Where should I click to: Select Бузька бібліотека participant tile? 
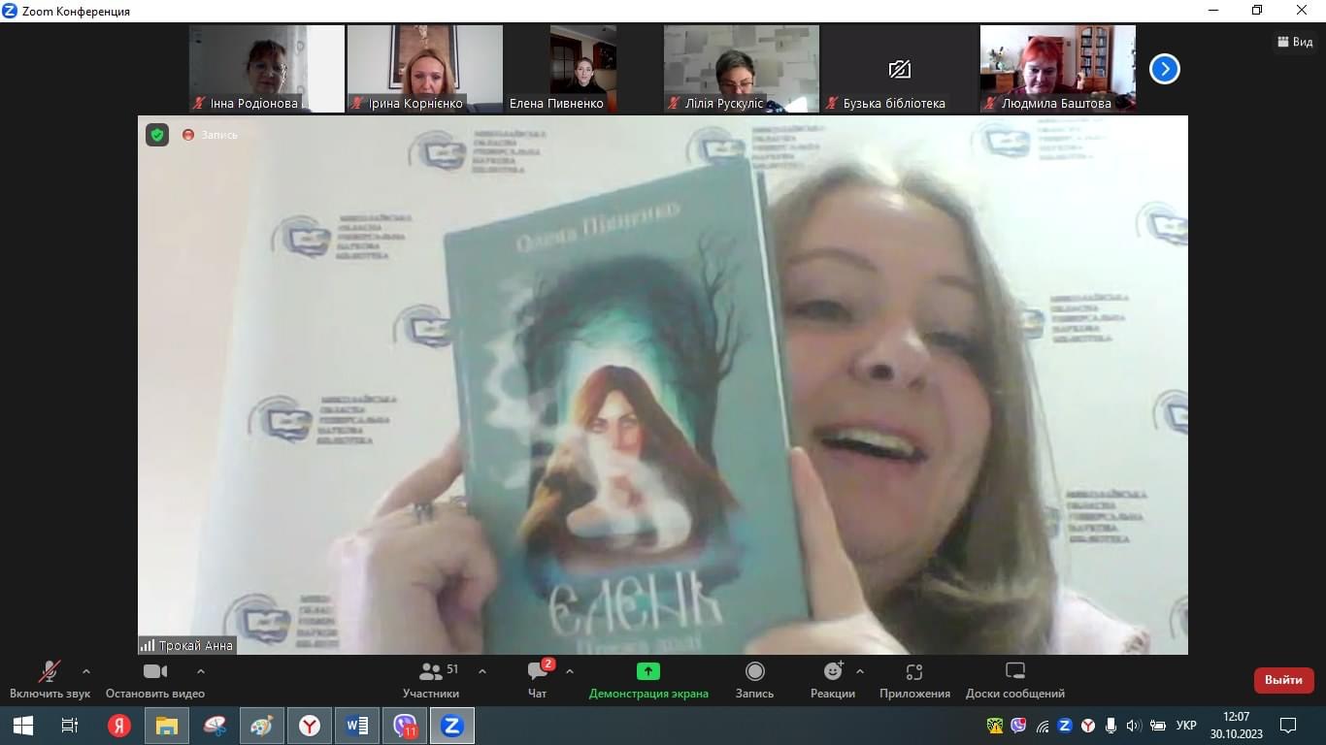click(900, 69)
